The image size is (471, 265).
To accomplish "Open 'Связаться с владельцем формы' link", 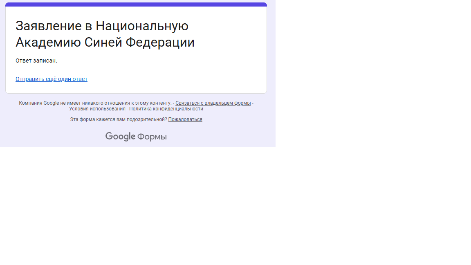I will point(213,103).
